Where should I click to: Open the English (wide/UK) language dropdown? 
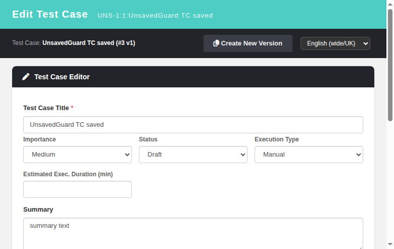point(335,43)
